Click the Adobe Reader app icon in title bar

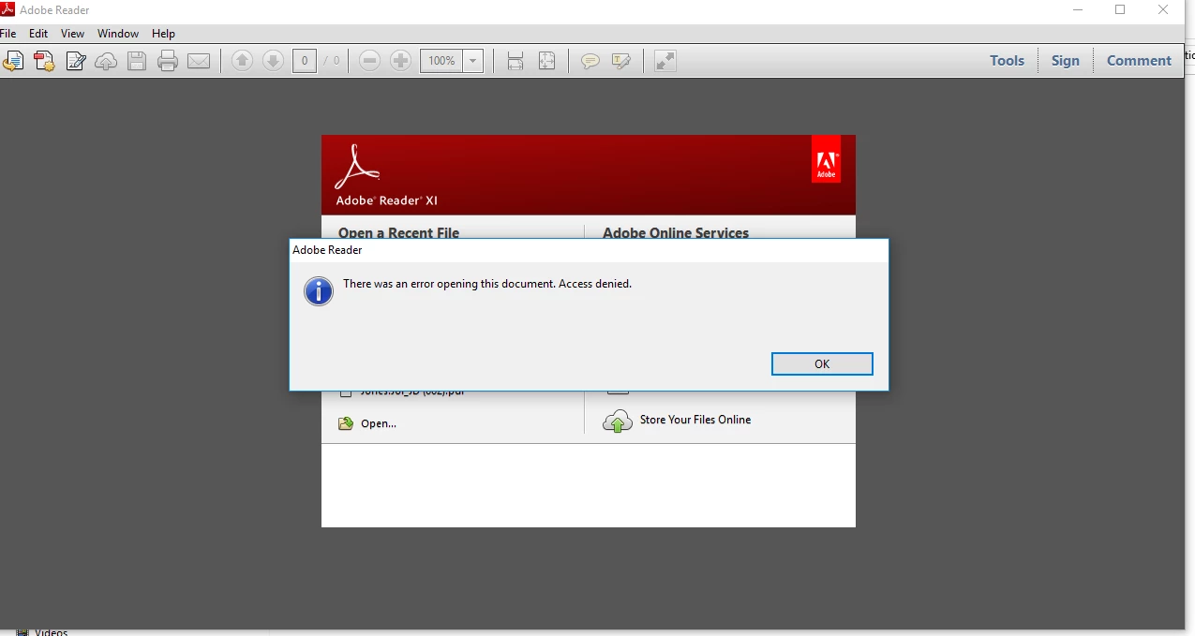pos(7,9)
